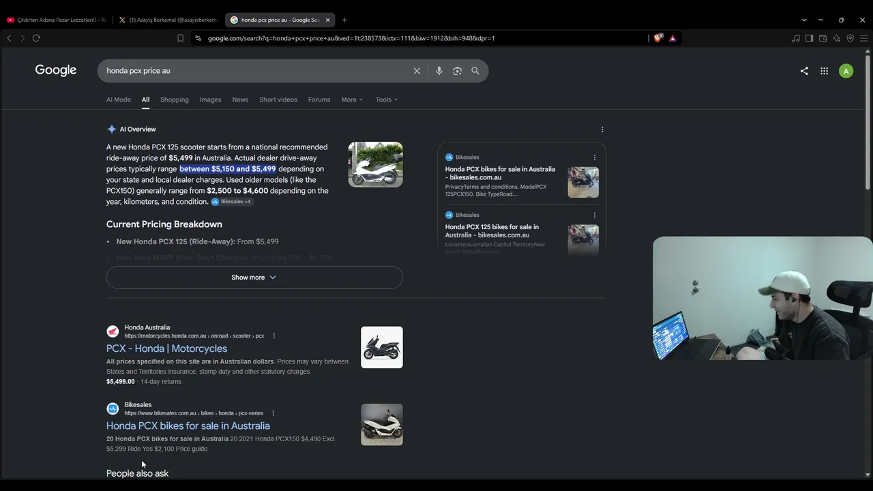Switch to the YouTube Adana Pazar tab
Image resolution: width=873 pixels, height=491 pixels.
(x=57, y=20)
